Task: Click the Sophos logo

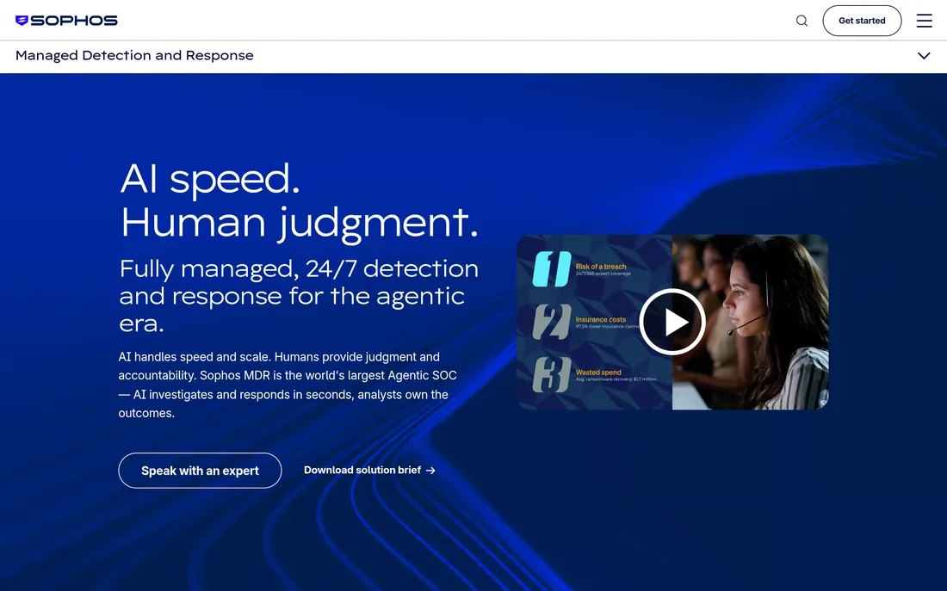Action: point(66,21)
